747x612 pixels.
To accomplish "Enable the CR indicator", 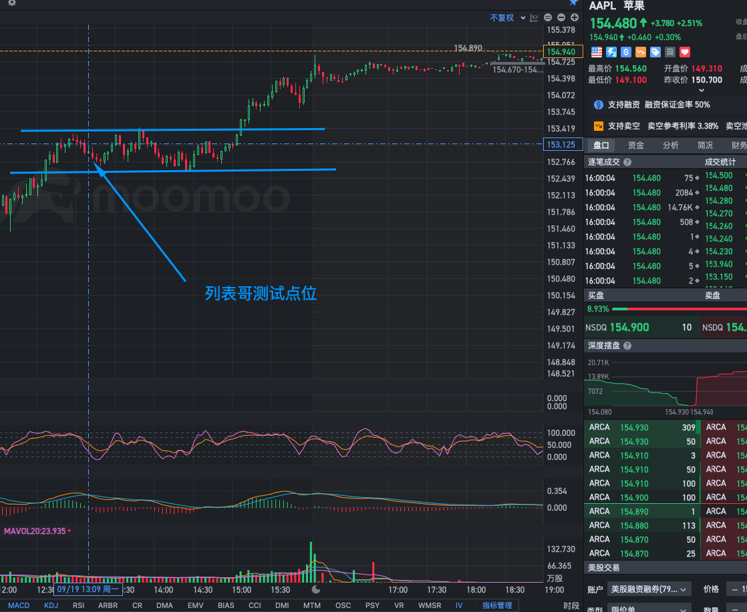I will coord(137,605).
